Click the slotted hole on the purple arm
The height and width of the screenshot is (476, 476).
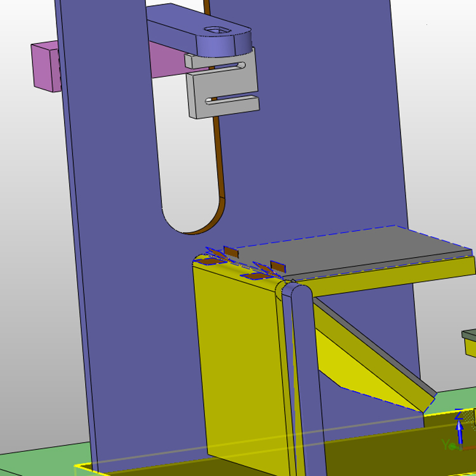click(x=217, y=30)
